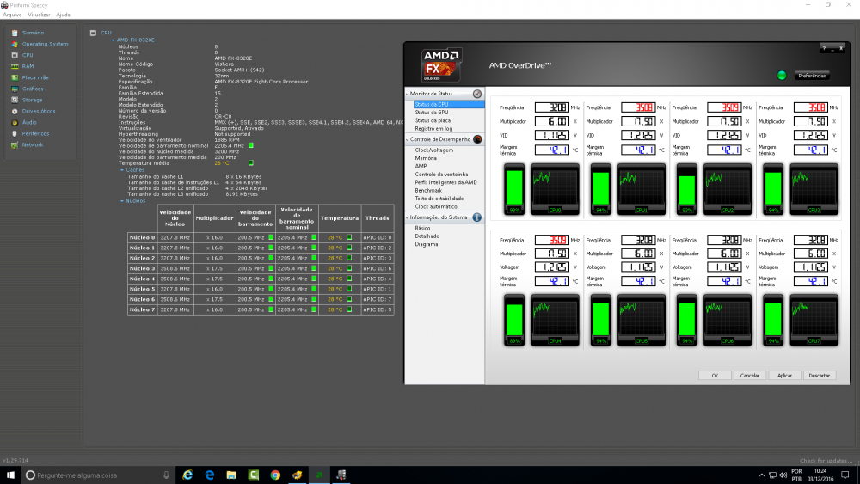The height and width of the screenshot is (484, 860).
Task: Collapse the Caches section
Action: tap(122, 169)
